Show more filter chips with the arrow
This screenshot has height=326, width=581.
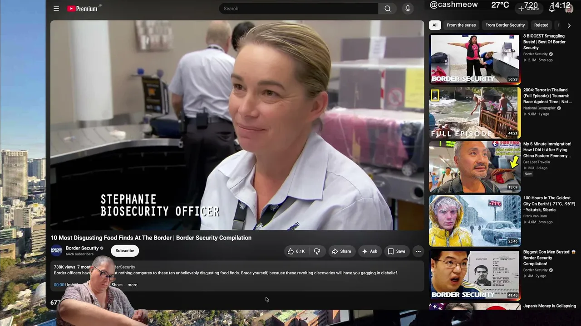(569, 25)
